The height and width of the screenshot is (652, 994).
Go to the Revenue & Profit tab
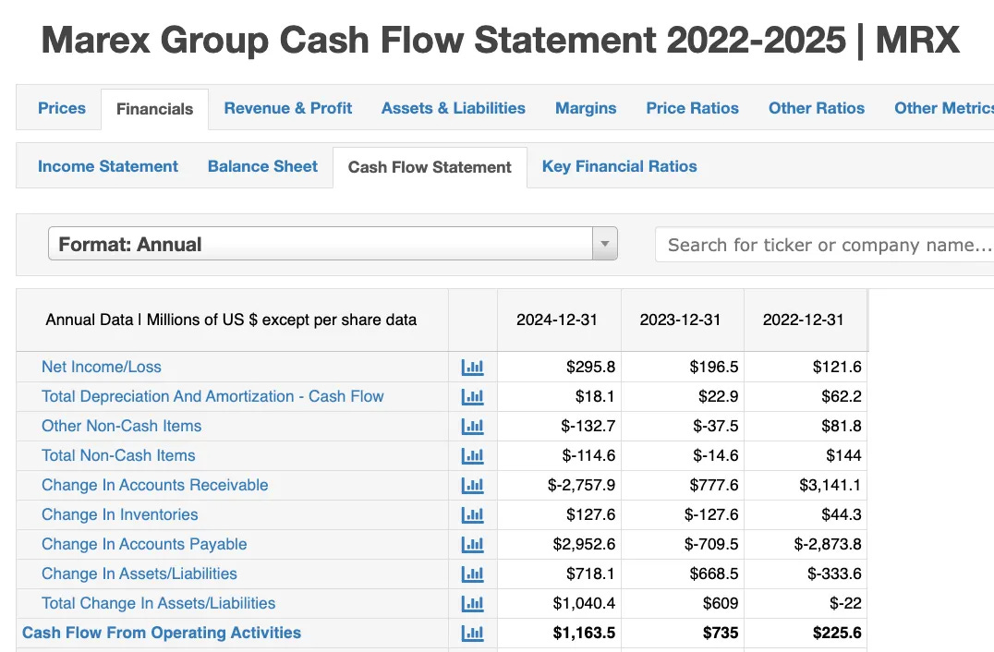coord(288,108)
